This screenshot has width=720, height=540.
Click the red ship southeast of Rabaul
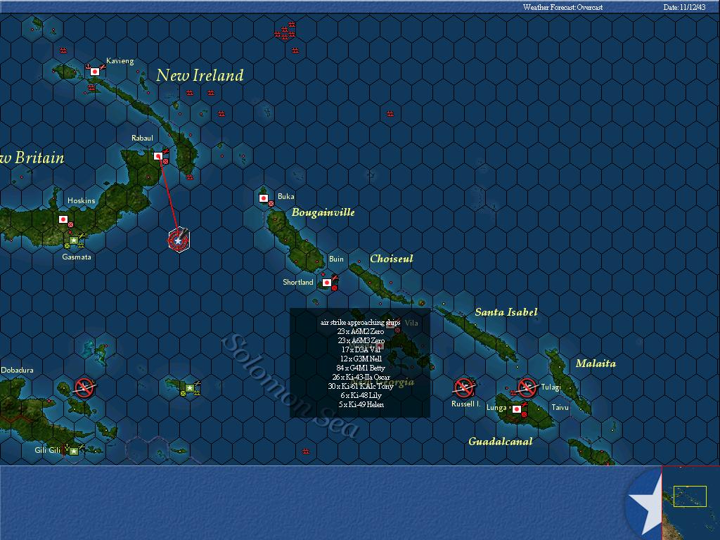click(190, 176)
